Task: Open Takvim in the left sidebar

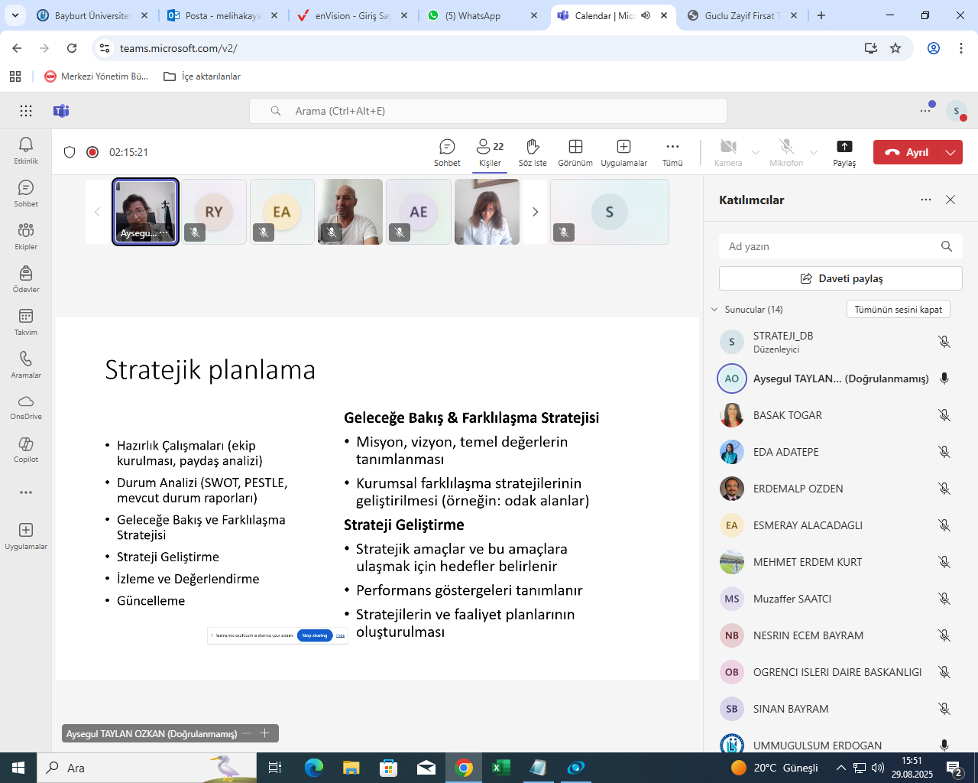Action: click(26, 321)
